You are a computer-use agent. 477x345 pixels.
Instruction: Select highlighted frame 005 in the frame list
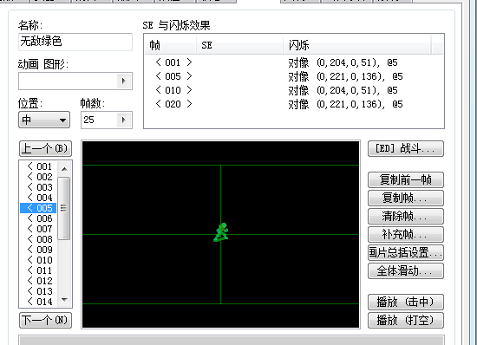tap(38, 208)
